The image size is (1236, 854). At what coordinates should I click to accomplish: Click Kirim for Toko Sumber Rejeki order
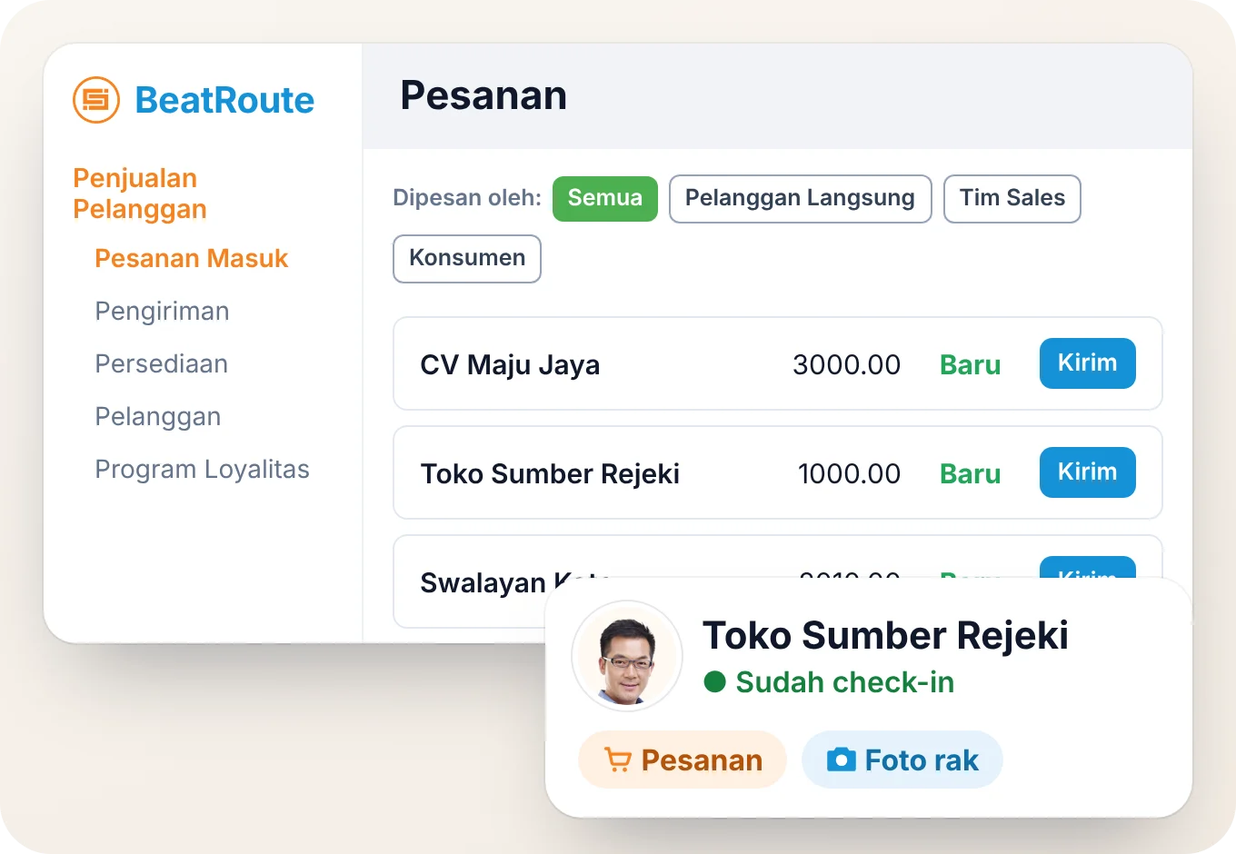pyautogui.click(x=1087, y=472)
